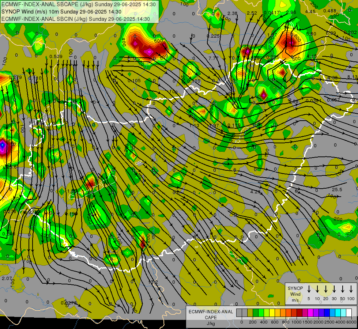
Task: Click the 6000 tick label on CAPE scale
Action: [351, 322]
